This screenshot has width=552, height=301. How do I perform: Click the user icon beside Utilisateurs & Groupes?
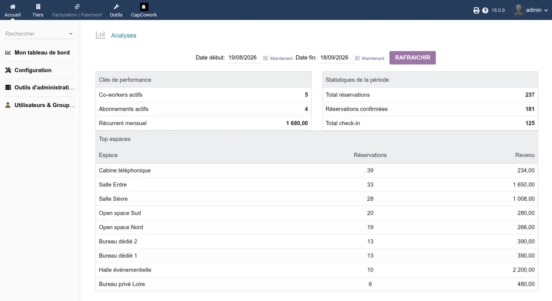tap(8, 105)
